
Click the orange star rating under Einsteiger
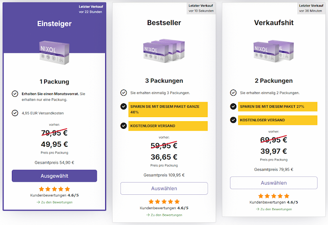point(54,189)
